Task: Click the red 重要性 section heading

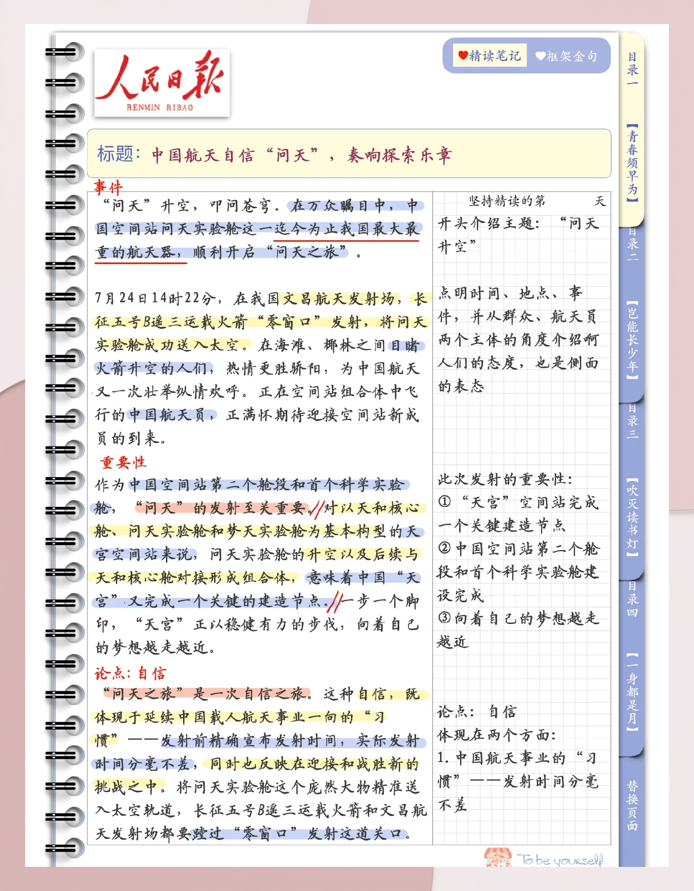Action: (123, 462)
